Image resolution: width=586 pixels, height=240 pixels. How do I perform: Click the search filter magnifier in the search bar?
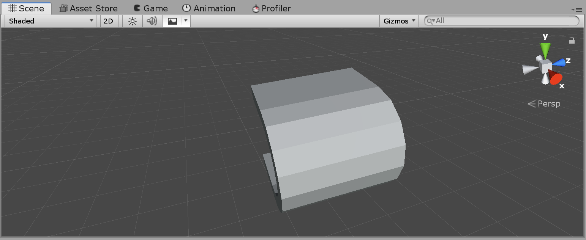click(430, 21)
